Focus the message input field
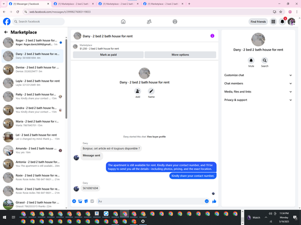 tap(150, 201)
